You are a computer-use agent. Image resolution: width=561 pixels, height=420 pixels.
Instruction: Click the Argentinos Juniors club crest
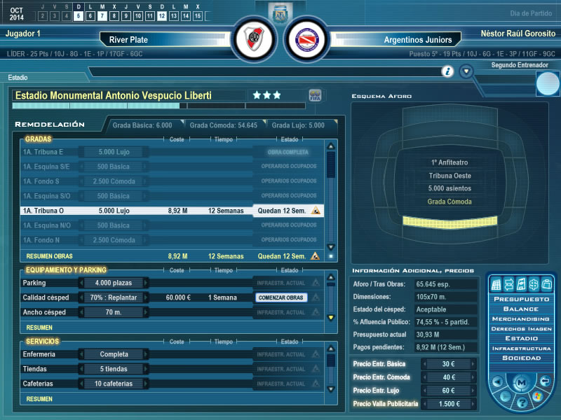point(307,39)
